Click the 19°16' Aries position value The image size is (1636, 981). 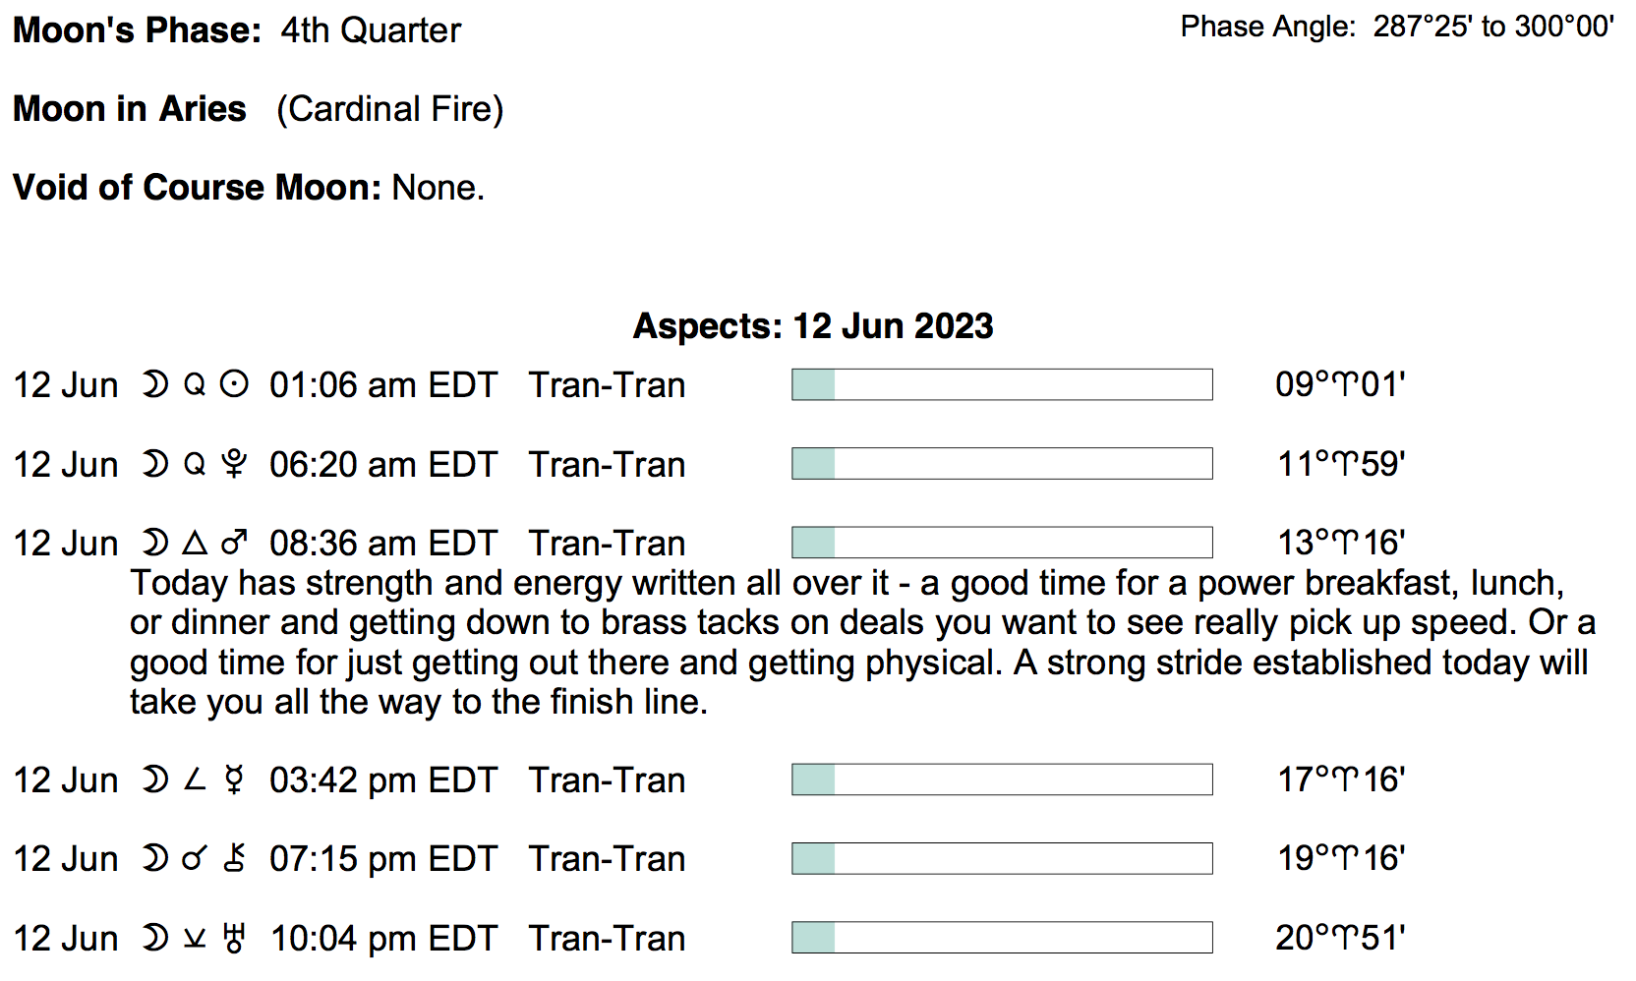coord(1341,858)
